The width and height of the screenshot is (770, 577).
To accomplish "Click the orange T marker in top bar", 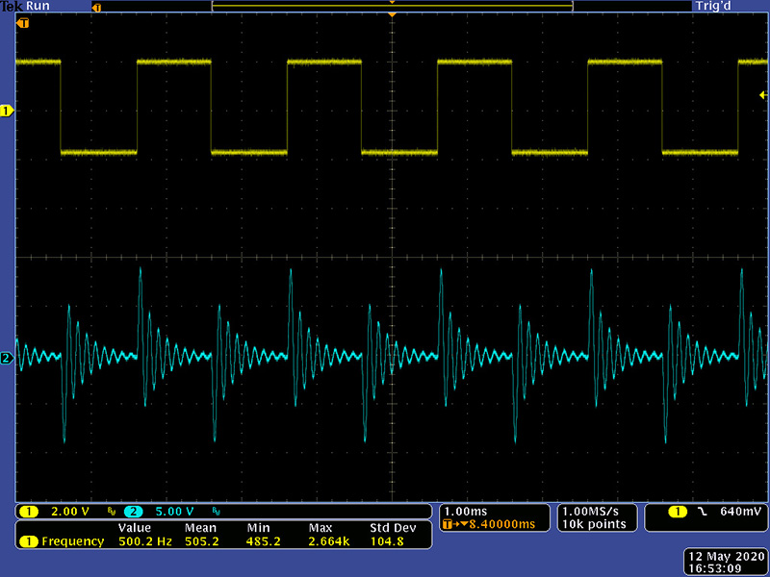I will 95,8.
